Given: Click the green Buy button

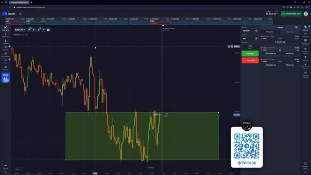Looking at the screenshot, I should coord(250,53).
